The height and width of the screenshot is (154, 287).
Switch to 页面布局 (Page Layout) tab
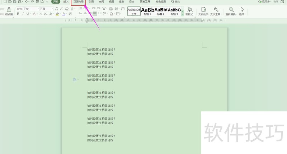click(78, 2)
